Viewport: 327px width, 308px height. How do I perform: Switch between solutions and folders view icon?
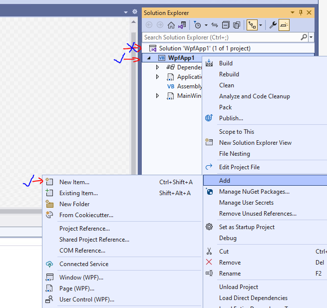pyautogui.click(x=182, y=25)
